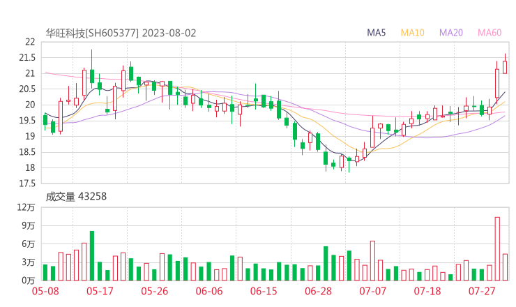Click the 06-28 date axis label
516x307 pixels.
click(x=318, y=291)
